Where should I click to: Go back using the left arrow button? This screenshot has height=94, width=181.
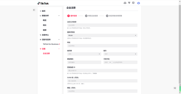pyautogui.click(x=34, y=10)
